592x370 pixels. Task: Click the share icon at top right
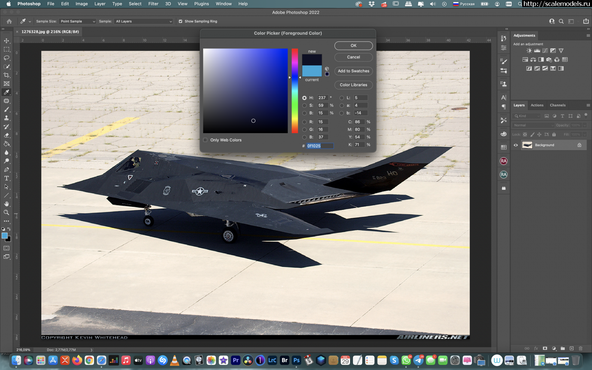pyautogui.click(x=586, y=21)
